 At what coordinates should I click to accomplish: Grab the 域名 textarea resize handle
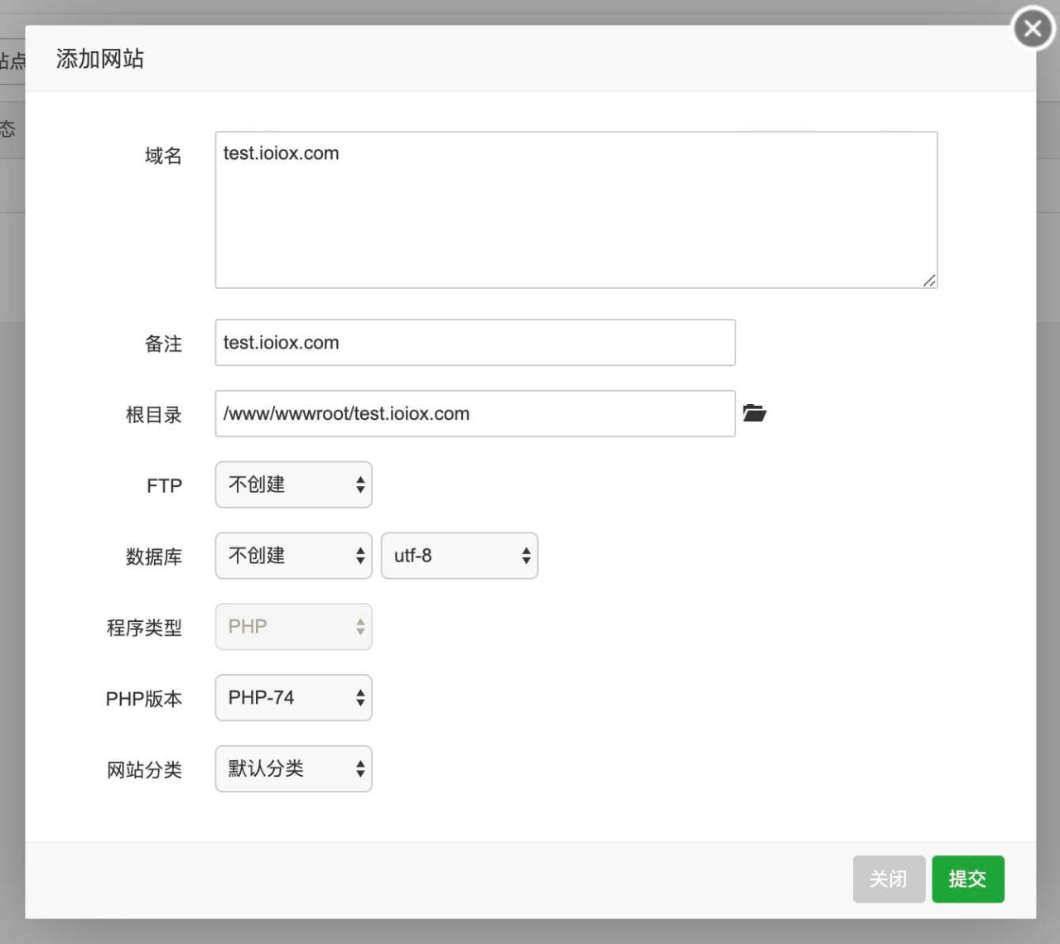click(929, 281)
